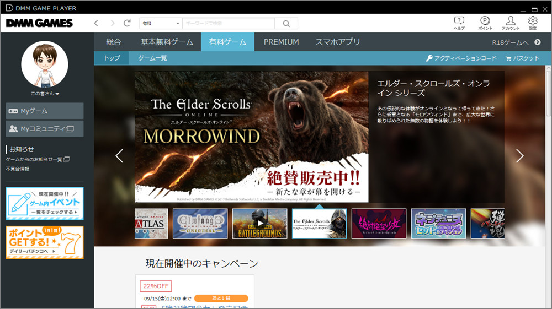The image size is (552, 309).
Task: Open アクティベーションコード key link
Action: click(461, 58)
